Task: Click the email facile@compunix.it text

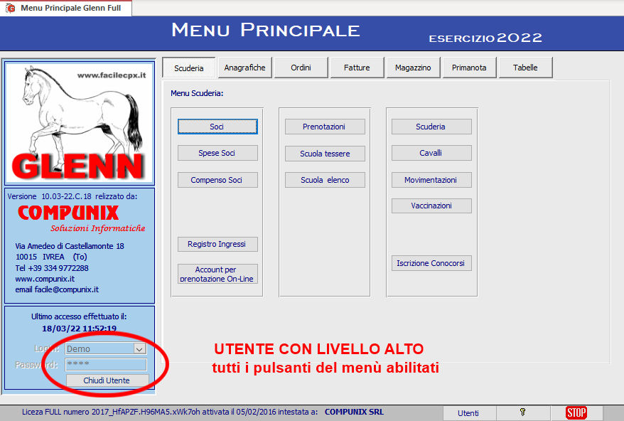Action: [57, 289]
